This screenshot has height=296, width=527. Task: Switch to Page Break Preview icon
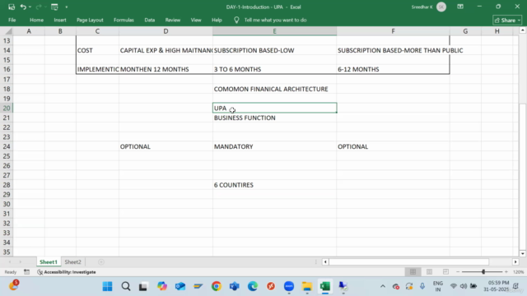click(x=445, y=272)
